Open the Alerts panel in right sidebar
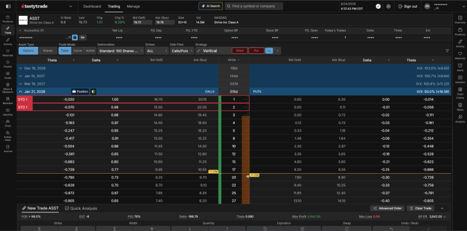Image resolution: width=467 pixels, height=231 pixels. click(460, 67)
